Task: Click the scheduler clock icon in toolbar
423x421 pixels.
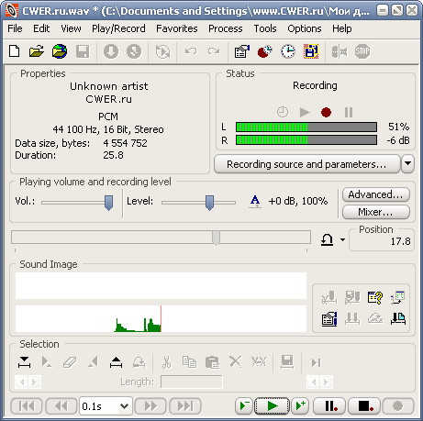Action: point(288,51)
